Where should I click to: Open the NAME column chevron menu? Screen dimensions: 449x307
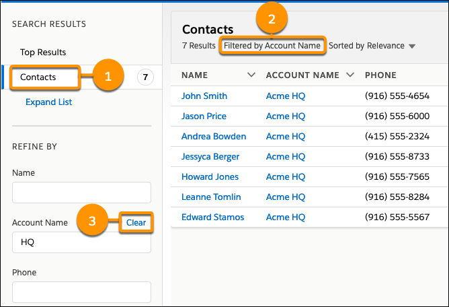251,75
